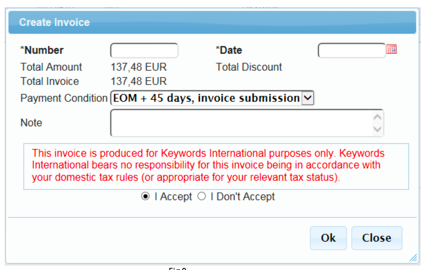
Task: Expand the Payment Condition dropdown arrow
Action: tap(308, 98)
